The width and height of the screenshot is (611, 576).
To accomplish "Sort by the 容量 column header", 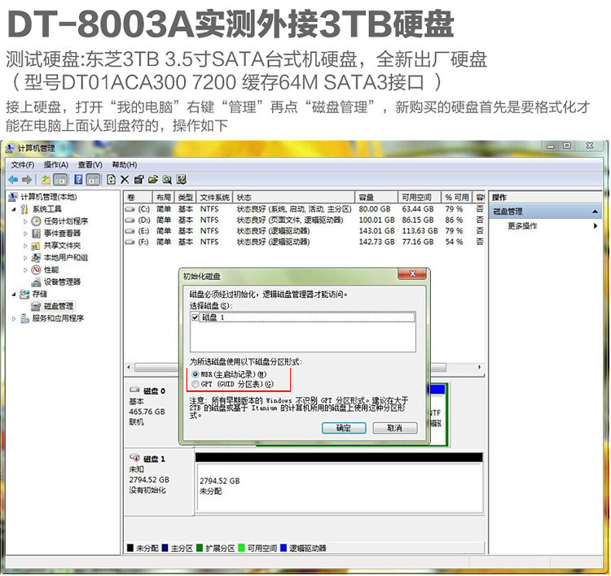I will click(x=376, y=197).
